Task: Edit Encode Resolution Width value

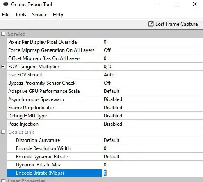Action: point(153,148)
